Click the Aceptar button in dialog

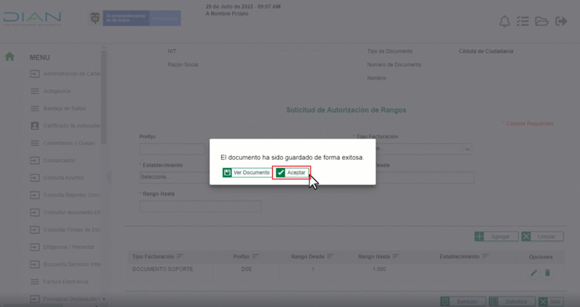pyautogui.click(x=292, y=172)
